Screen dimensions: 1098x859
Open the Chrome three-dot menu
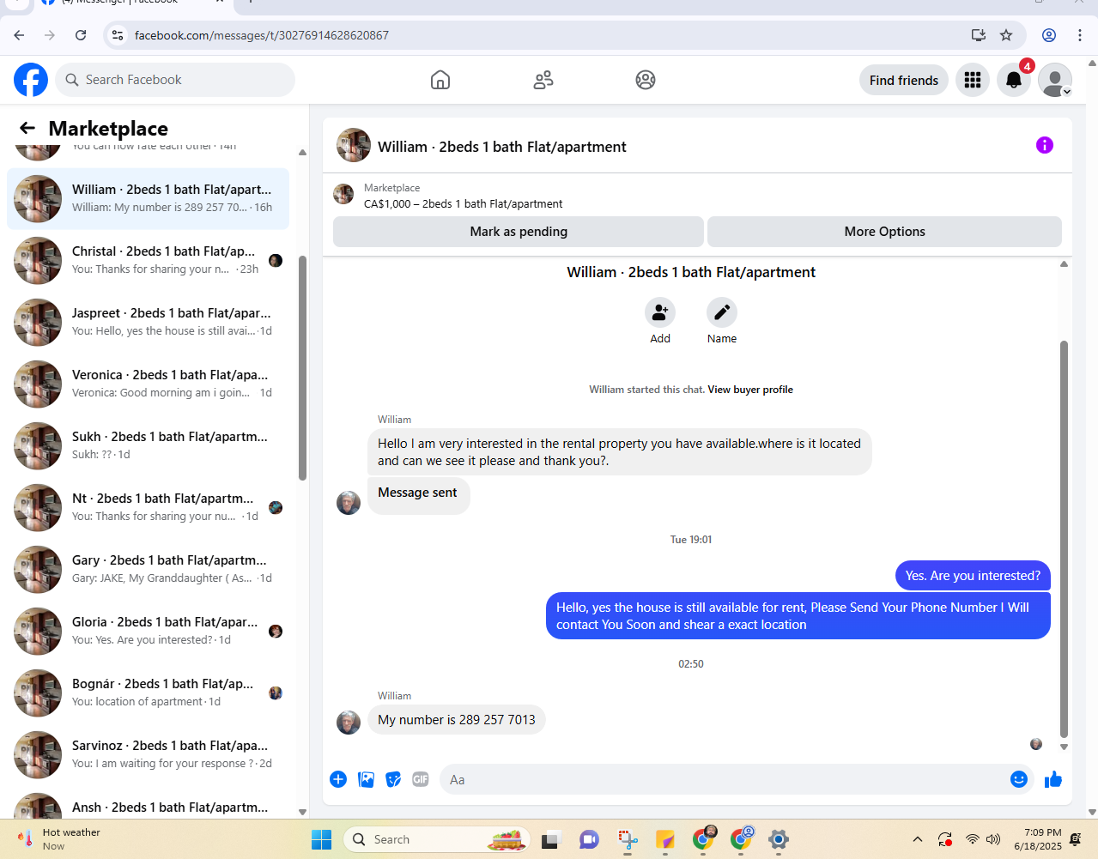point(1080,35)
